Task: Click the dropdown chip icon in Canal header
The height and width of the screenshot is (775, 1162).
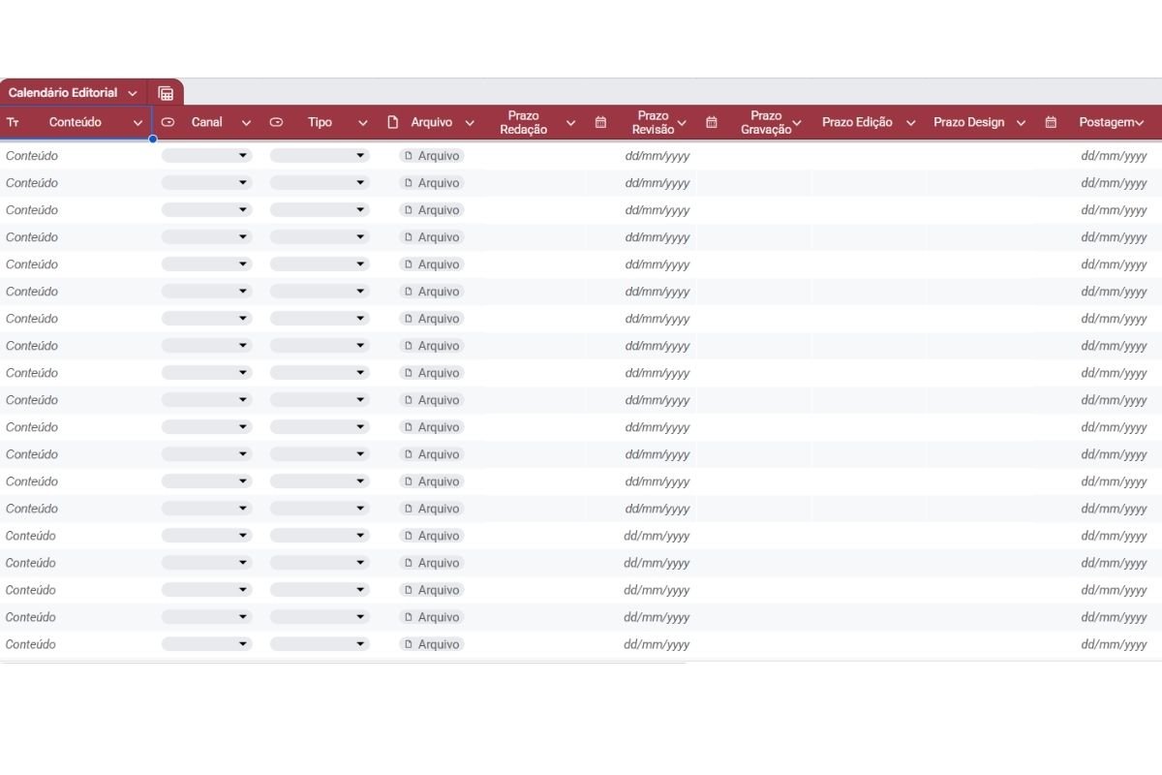Action: point(168,123)
